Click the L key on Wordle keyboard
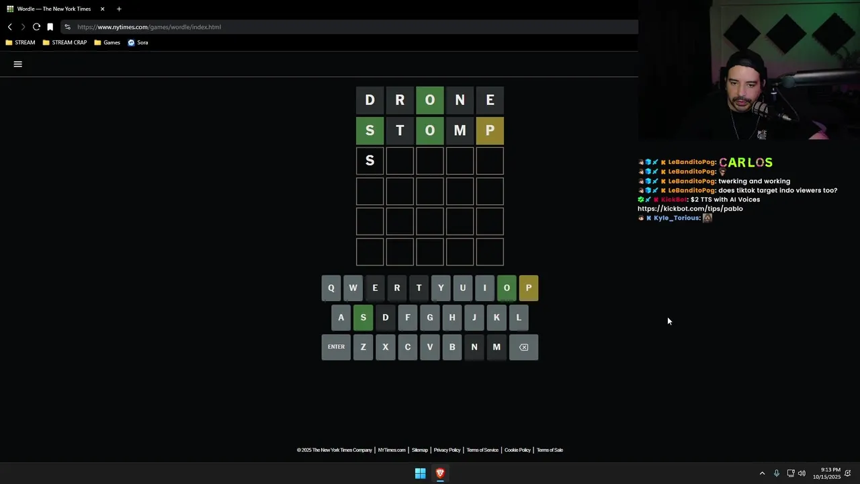The width and height of the screenshot is (860, 484). coord(519,317)
